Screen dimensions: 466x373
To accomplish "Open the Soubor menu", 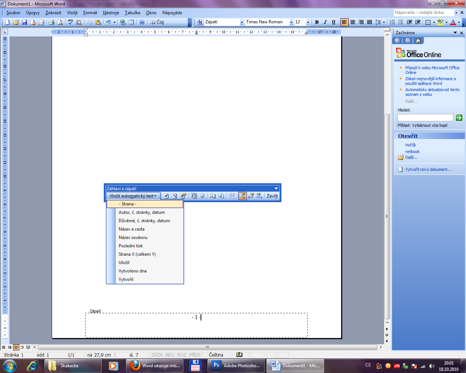I will coord(13,13).
